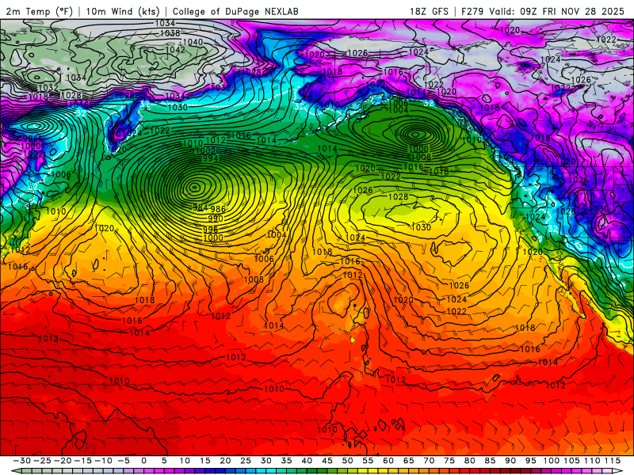634x475 pixels.
Task: Click the 994 pressure contour label
Action: pos(211,158)
